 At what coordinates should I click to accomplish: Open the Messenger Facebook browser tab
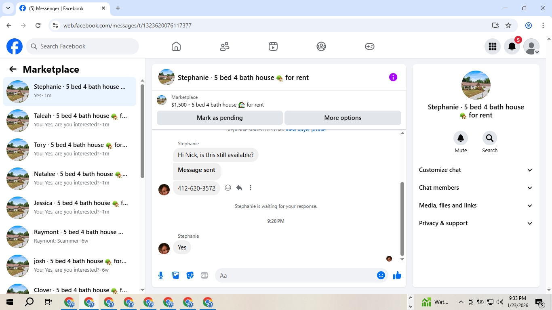click(63, 8)
